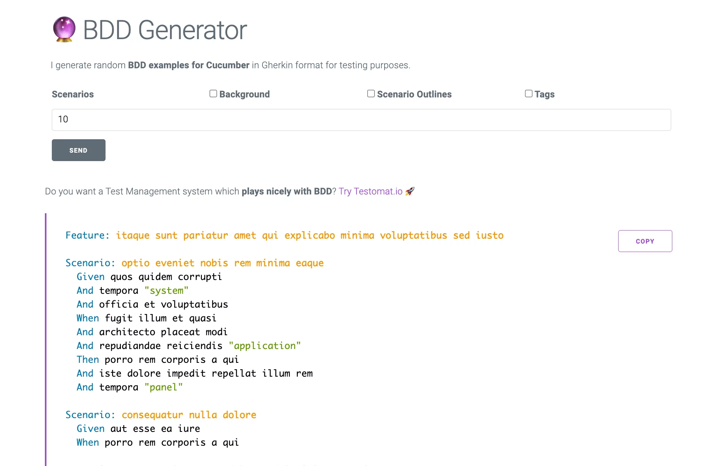
Task: Click the BDD Generator page title
Action: click(165, 30)
